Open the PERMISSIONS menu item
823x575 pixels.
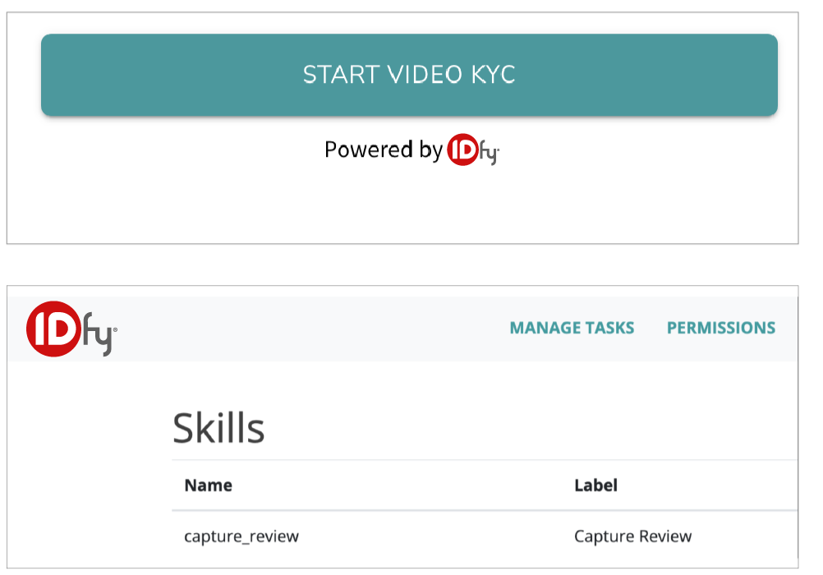720,328
